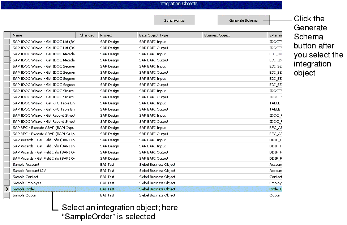Click Changed cell in Sample Quote row
Screen dimensions: 347x225
click(x=87, y=195)
